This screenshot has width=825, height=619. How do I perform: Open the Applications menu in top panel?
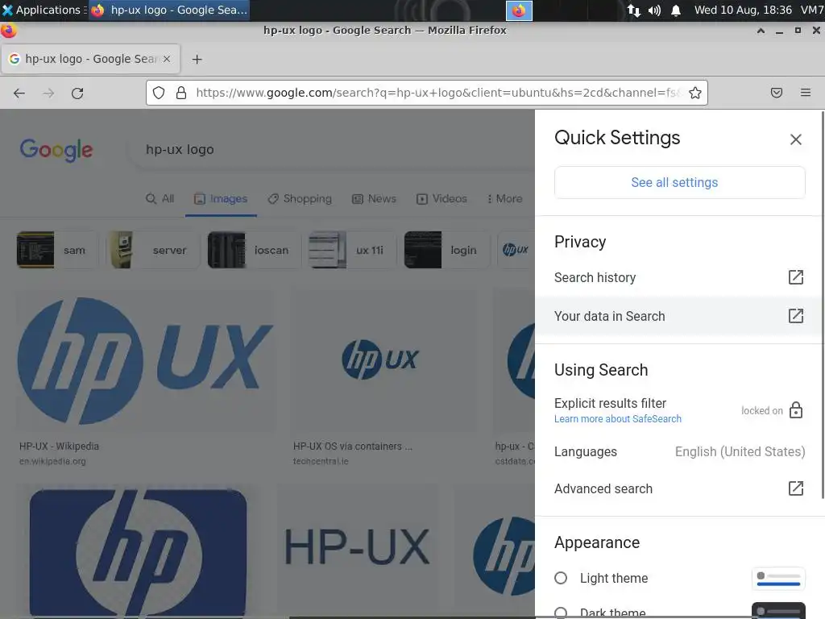[44, 10]
